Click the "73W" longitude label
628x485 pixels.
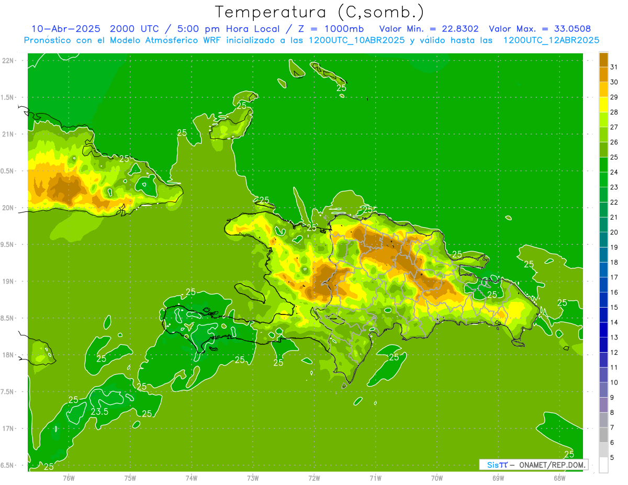click(x=253, y=478)
